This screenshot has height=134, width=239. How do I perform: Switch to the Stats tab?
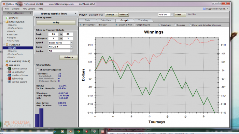click(87, 20)
